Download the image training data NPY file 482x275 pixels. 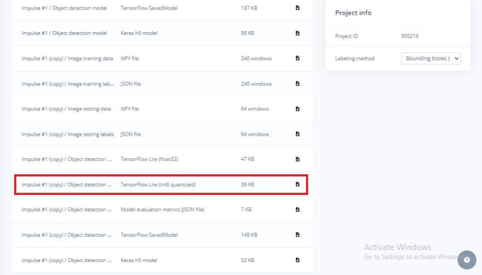[297, 58]
